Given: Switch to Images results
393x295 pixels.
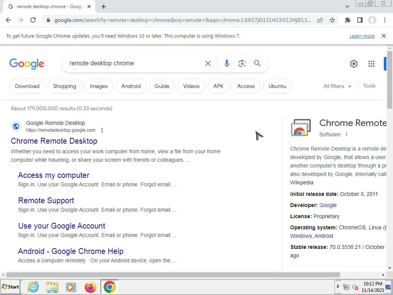Looking at the screenshot, I should coord(99,86).
